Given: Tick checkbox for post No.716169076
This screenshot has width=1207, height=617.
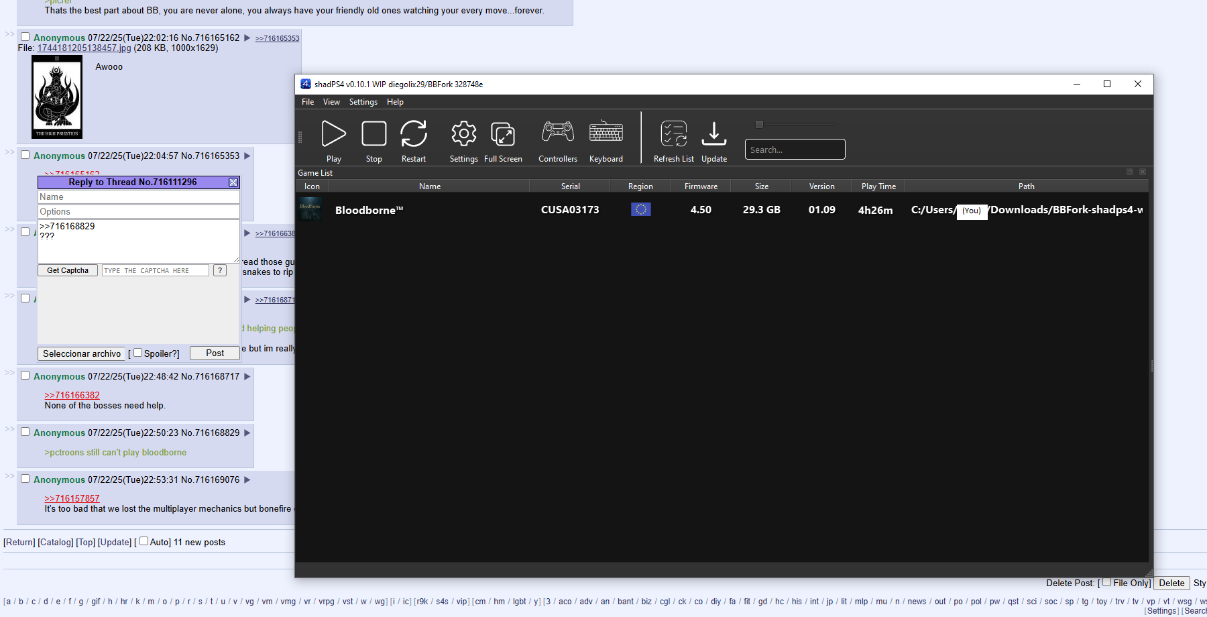Looking at the screenshot, I should (25, 479).
